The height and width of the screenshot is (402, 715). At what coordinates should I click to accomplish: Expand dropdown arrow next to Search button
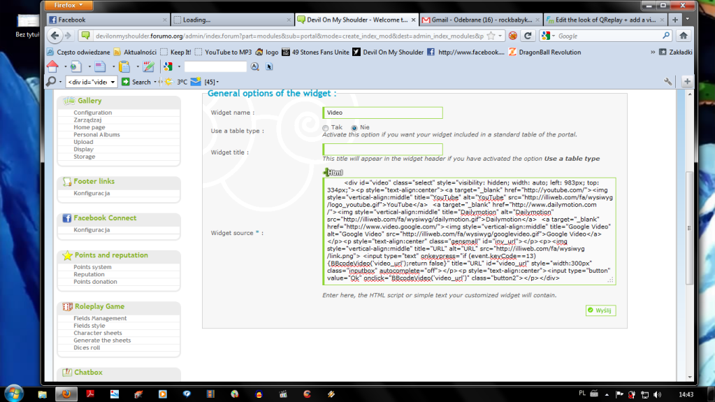click(155, 82)
